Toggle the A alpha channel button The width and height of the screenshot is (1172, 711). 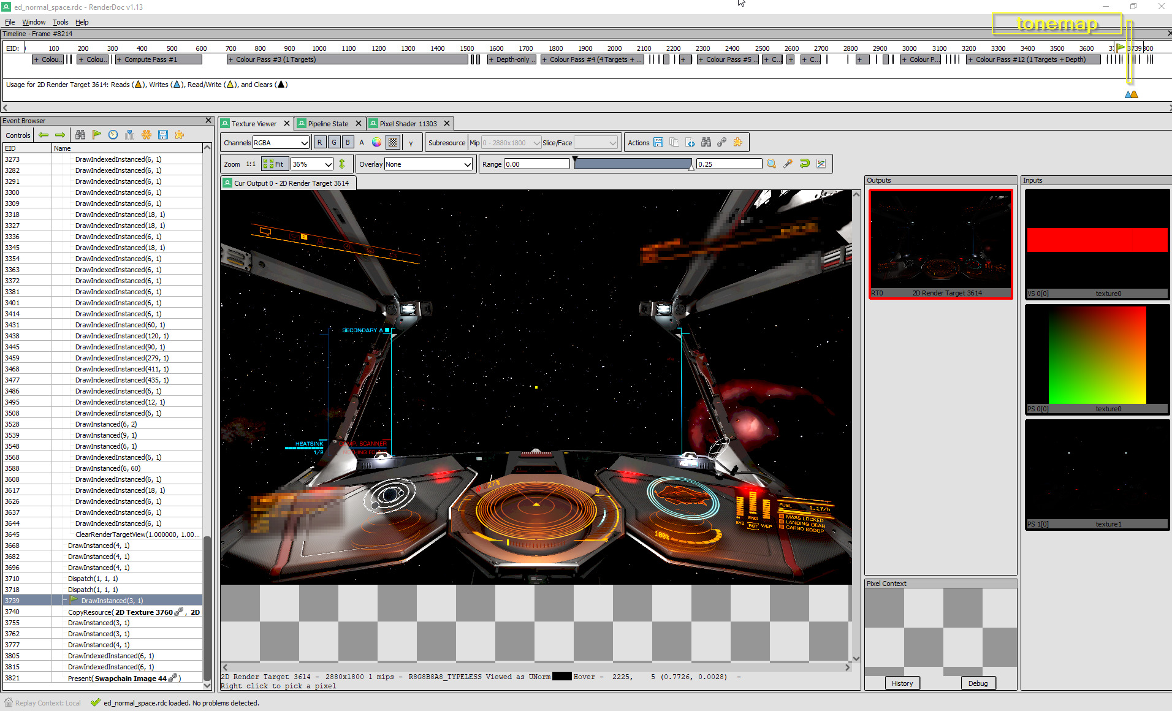[362, 142]
